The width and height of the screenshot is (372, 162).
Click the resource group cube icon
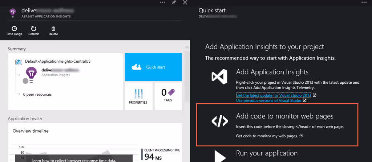pyautogui.click(x=19, y=62)
